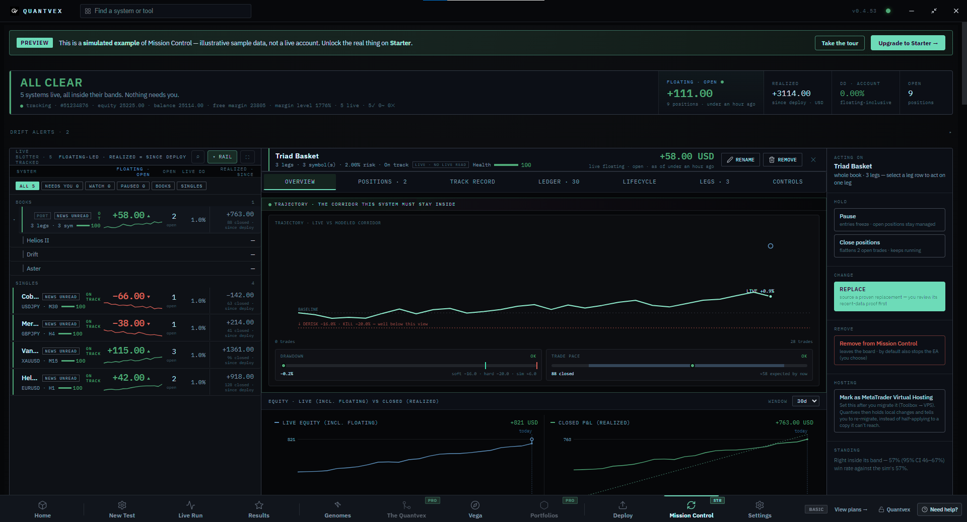Click the Quantvex logo in the title bar
967x522 pixels.
coord(15,11)
